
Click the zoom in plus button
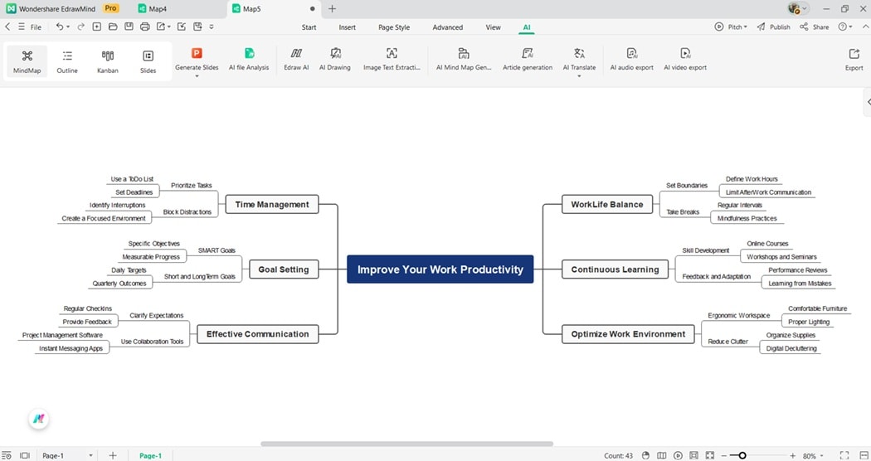[x=793, y=455]
